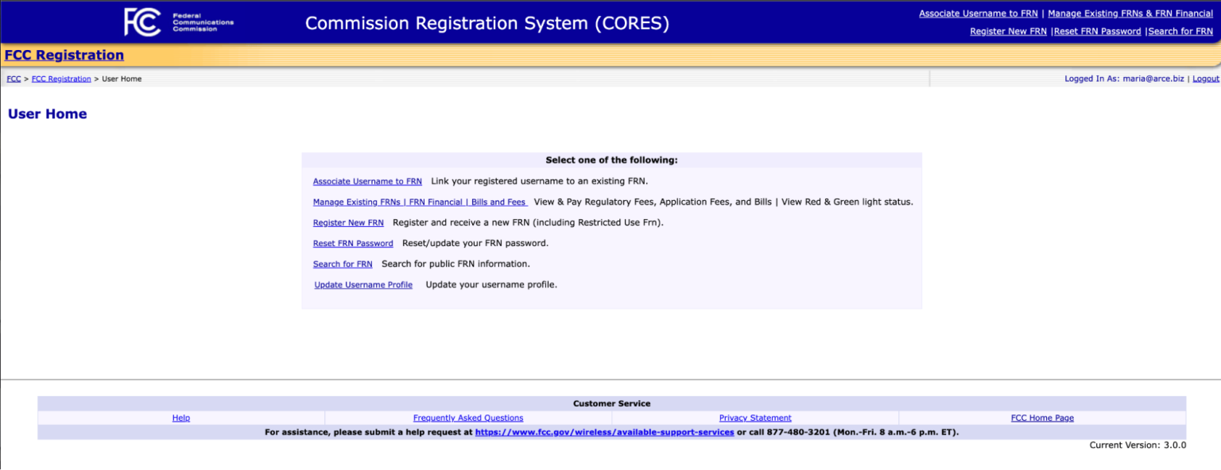
Task: Open the Help page in the footer
Action: click(180, 417)
